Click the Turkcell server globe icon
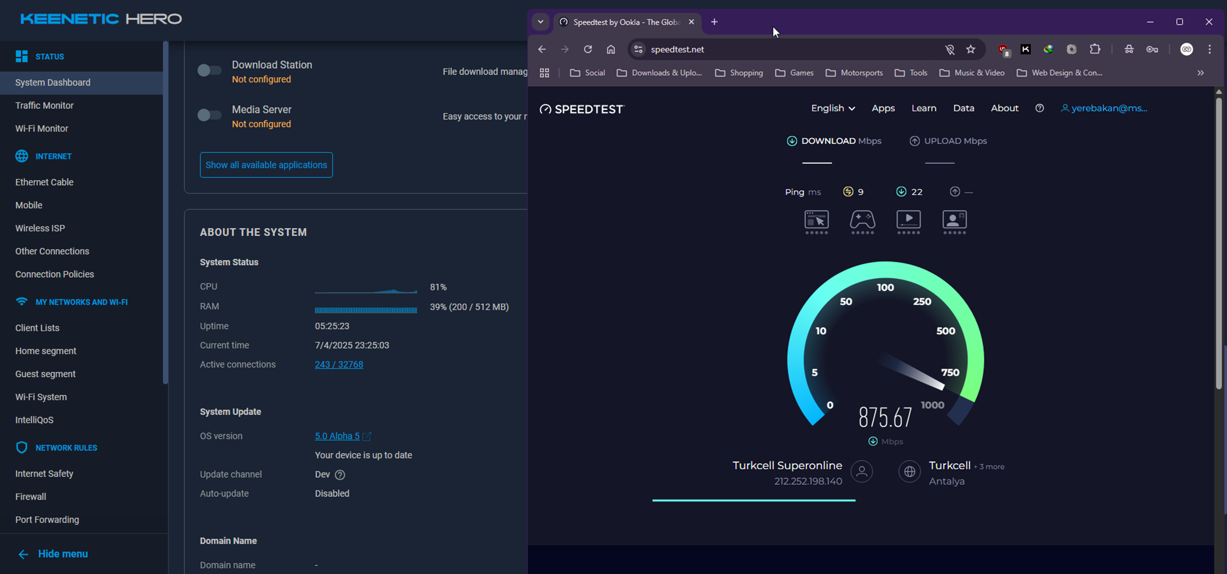 (x=909, y=472)
